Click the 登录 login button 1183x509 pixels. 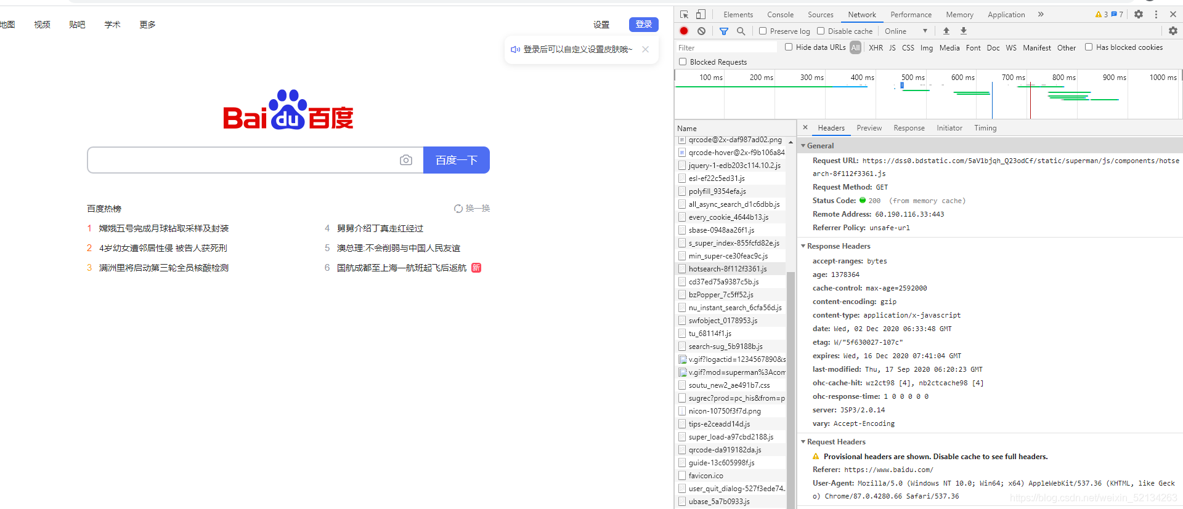point(644,24)
